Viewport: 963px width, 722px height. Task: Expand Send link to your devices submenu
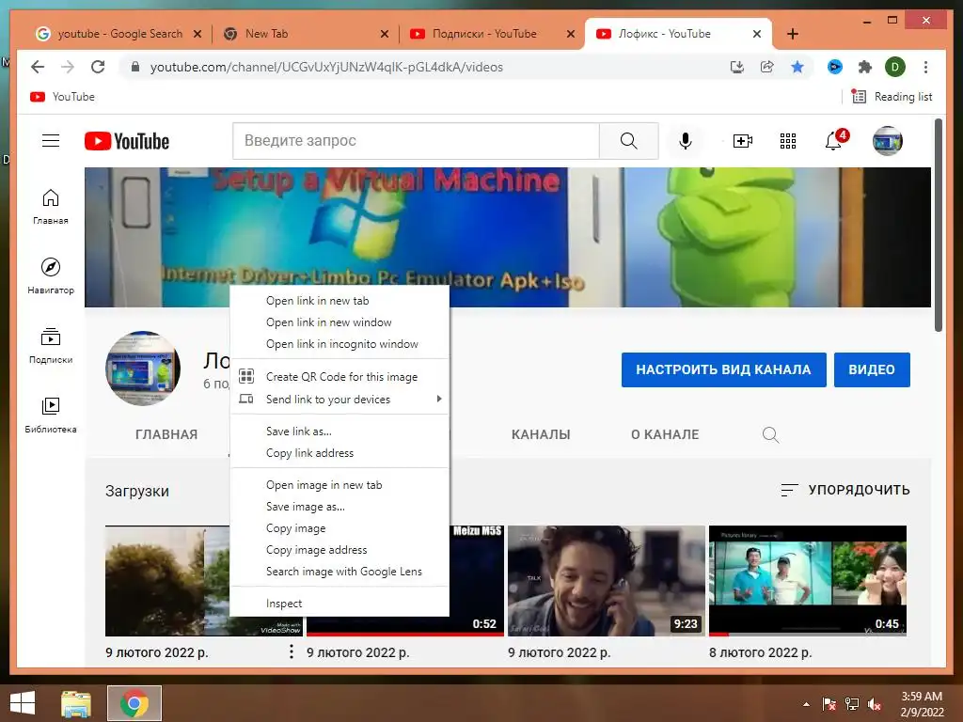(339, 400)
